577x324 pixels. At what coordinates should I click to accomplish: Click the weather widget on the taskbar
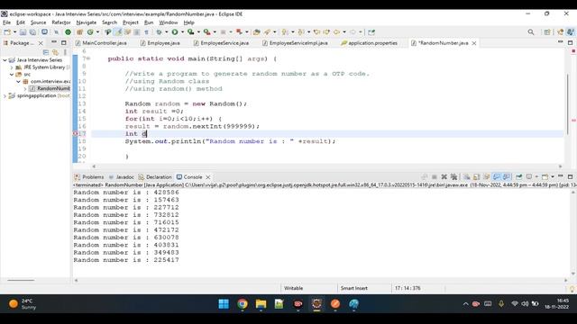point(23,304)
